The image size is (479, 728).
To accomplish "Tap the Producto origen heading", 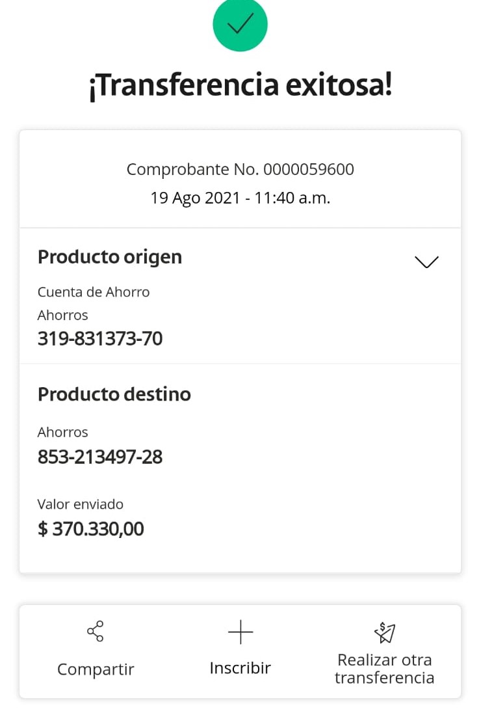I will click(110, 257).
